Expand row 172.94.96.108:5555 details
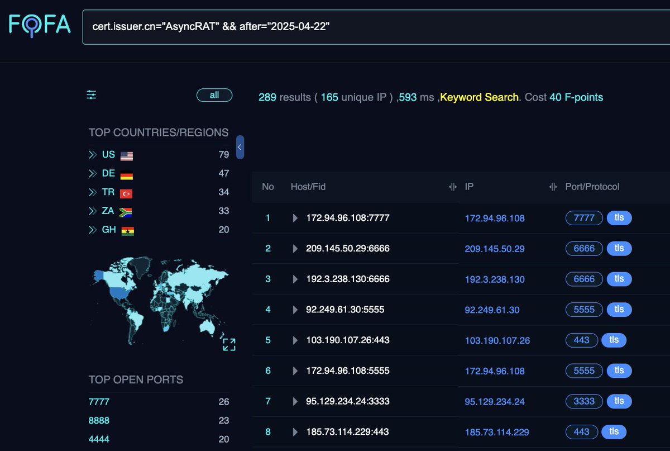The image size is (670, 451). click(295, 371)
